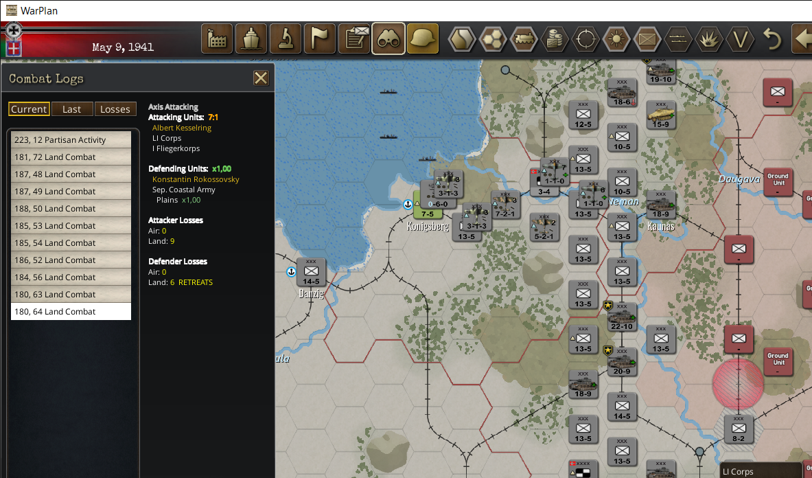This screenshot has height=478, width=812.
Task: Select the 19-10 panzer unit
Action: (661, 71)
